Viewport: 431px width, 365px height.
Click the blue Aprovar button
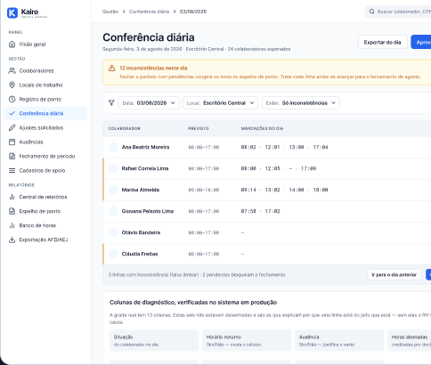(421, 42)
